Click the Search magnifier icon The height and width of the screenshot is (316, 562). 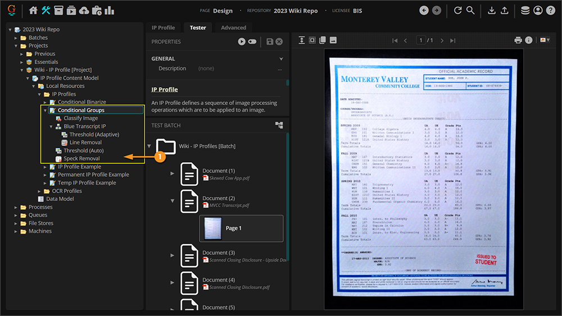point(470,10)
